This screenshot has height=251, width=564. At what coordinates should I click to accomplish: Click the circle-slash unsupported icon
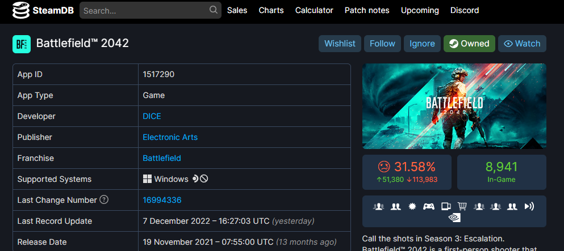[204, 178]
